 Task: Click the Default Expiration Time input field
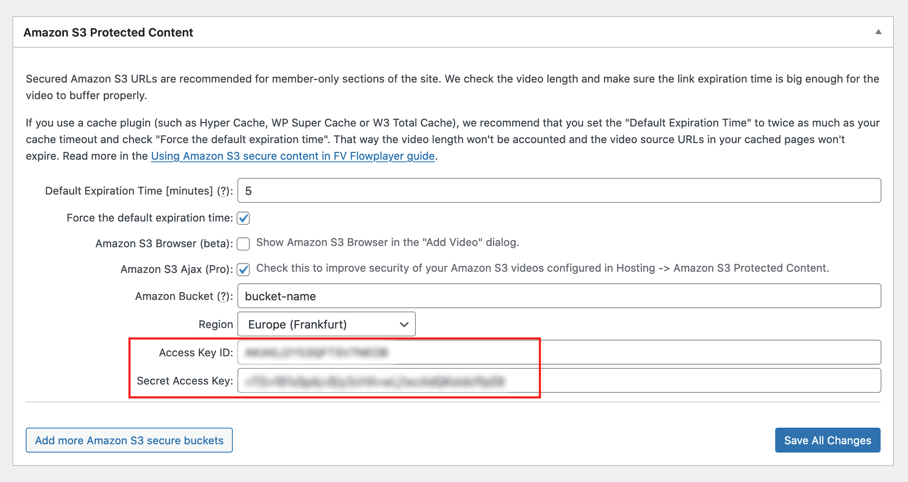(x=559, y=190)
